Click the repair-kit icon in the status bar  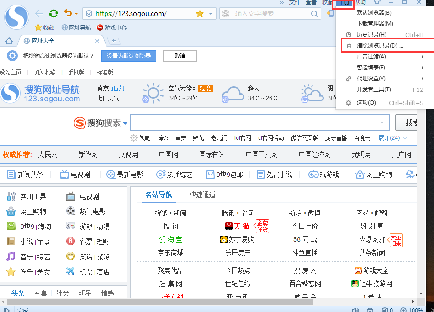pyautogui.click(x=370, y=310)
